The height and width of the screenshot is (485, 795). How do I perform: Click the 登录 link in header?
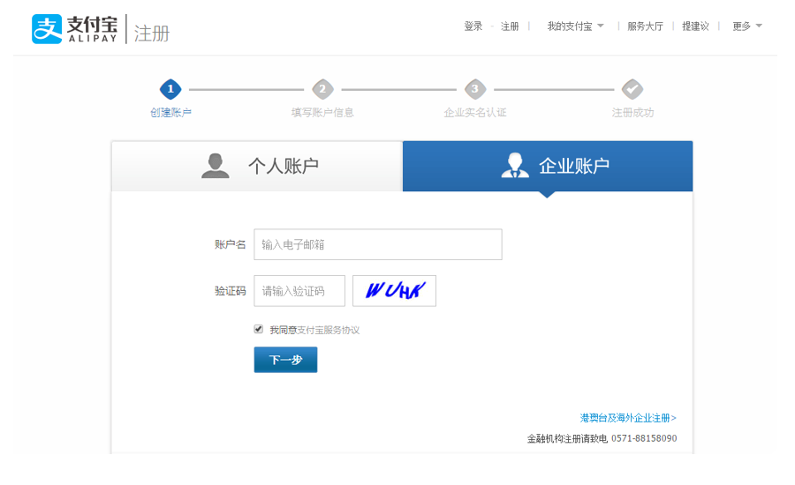[x=473, y=26]
